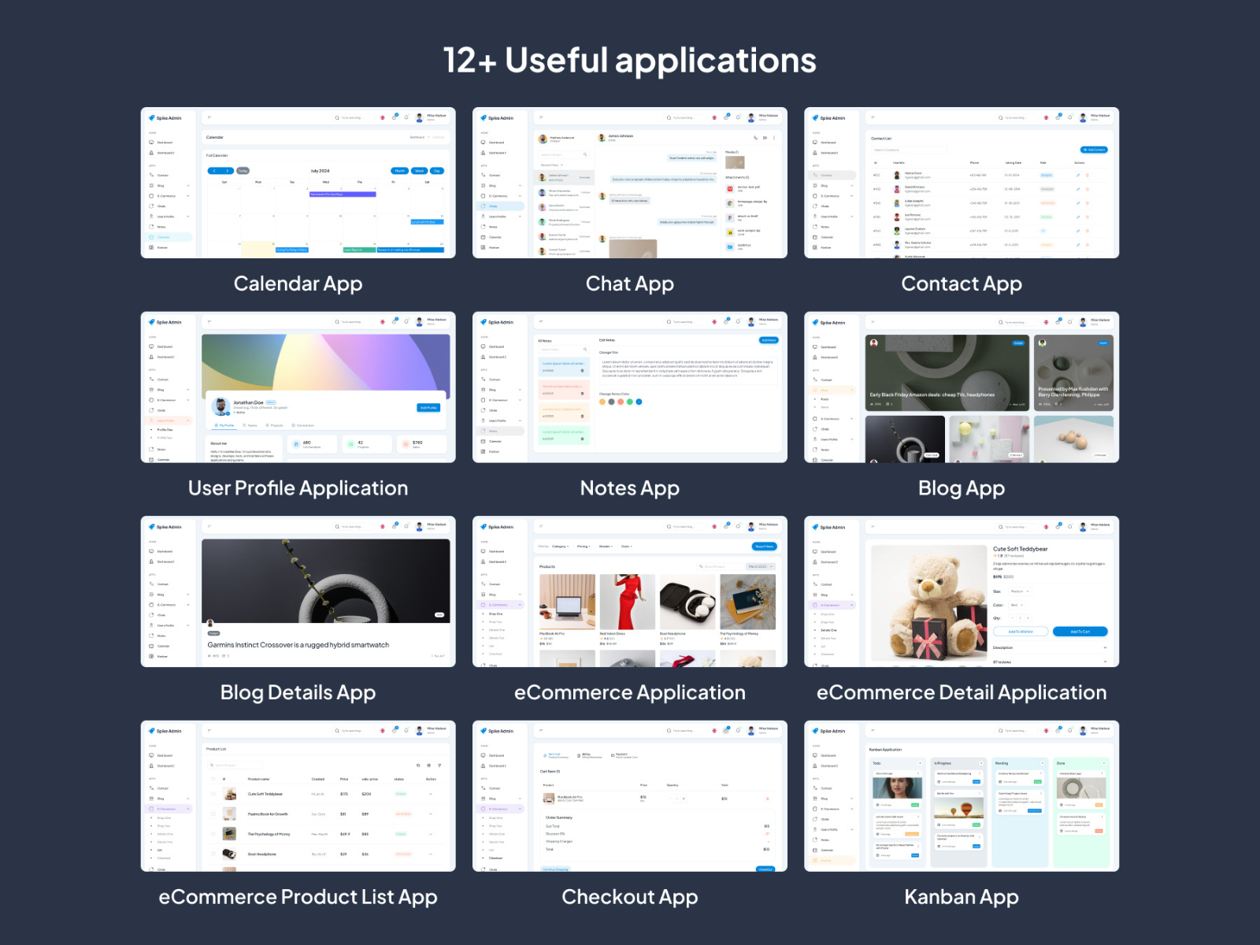Expand User Profile chevron in Calendar App sidebar
Screen dimensions: 1260x945
(x=188, y=217)
